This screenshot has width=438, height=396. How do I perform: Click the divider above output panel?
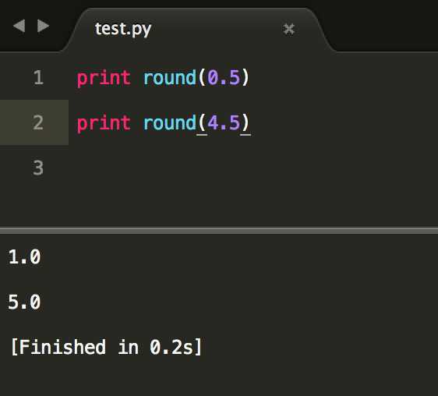tap(219, 230)
